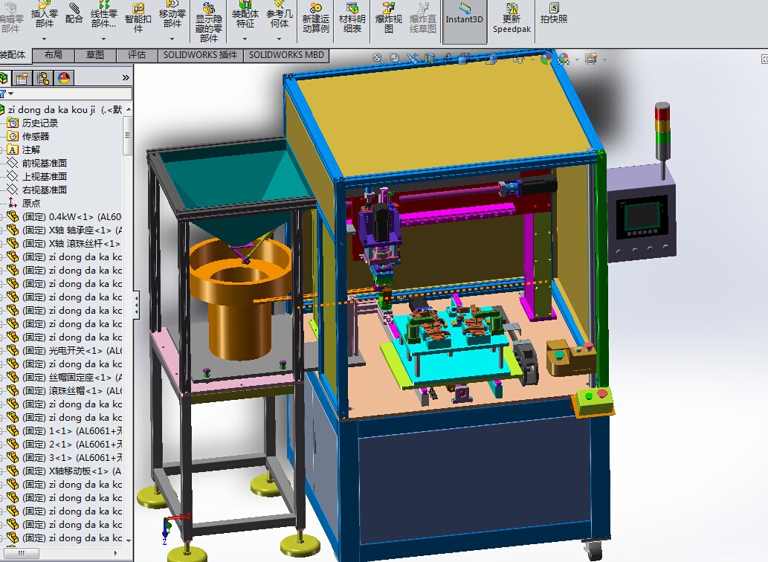Expand the 注解 Annotations tree node
Screen dimensions: 768x562
point(2,149)
